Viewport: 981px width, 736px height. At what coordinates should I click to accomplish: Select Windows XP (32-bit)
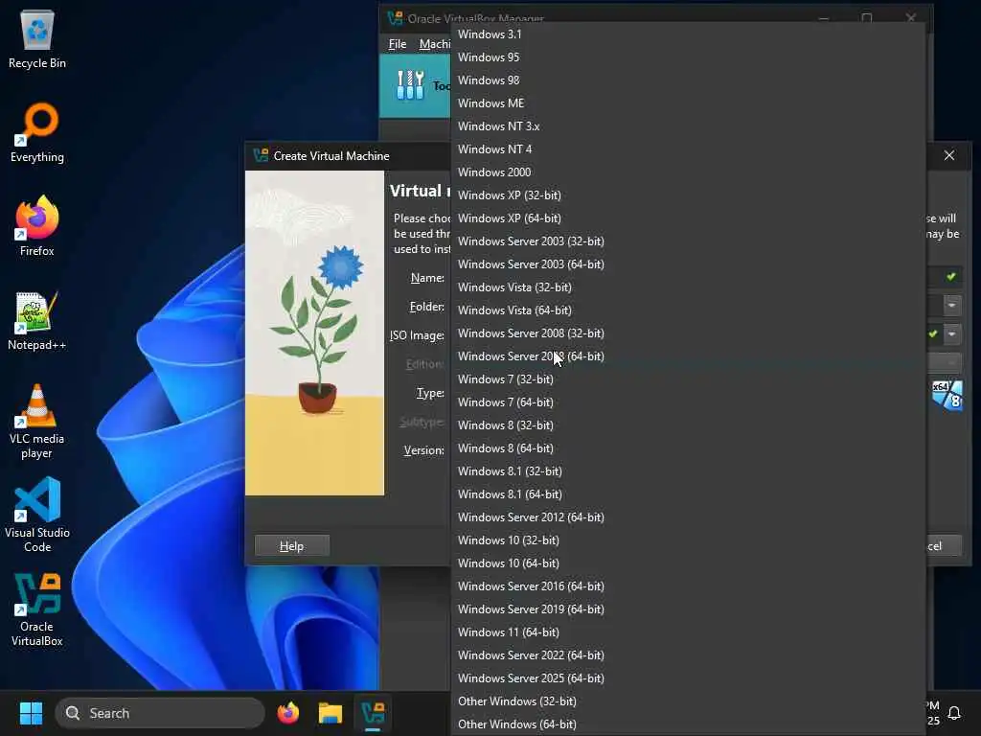coord(688,195)
